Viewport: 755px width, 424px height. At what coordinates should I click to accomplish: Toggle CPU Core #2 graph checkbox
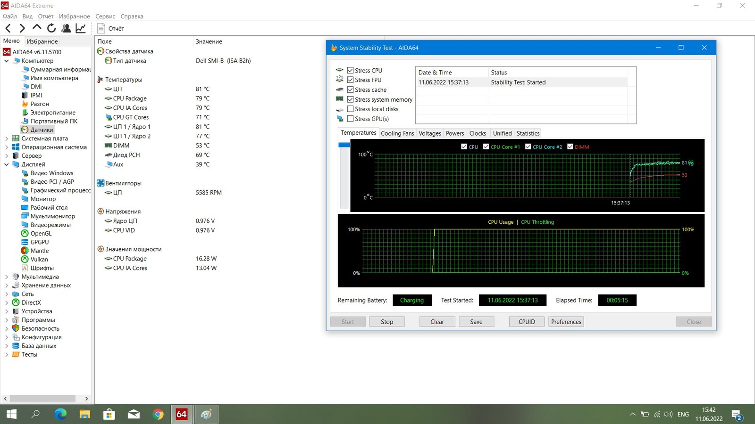point(528,147)
